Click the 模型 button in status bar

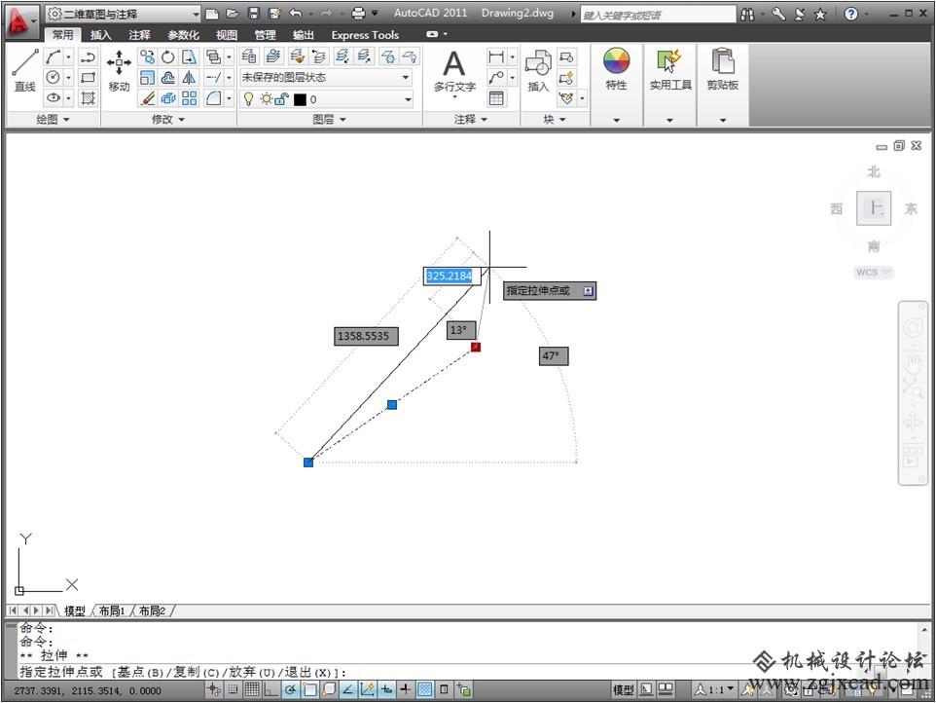click(x=624, y=690)
